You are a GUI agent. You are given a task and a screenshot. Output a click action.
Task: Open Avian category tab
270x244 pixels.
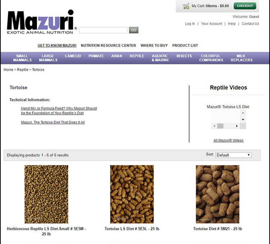[x=117, y=56]
